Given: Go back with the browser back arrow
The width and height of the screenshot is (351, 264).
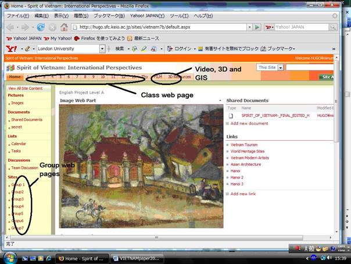Looking at the screenshot, I should click(10, 27).
